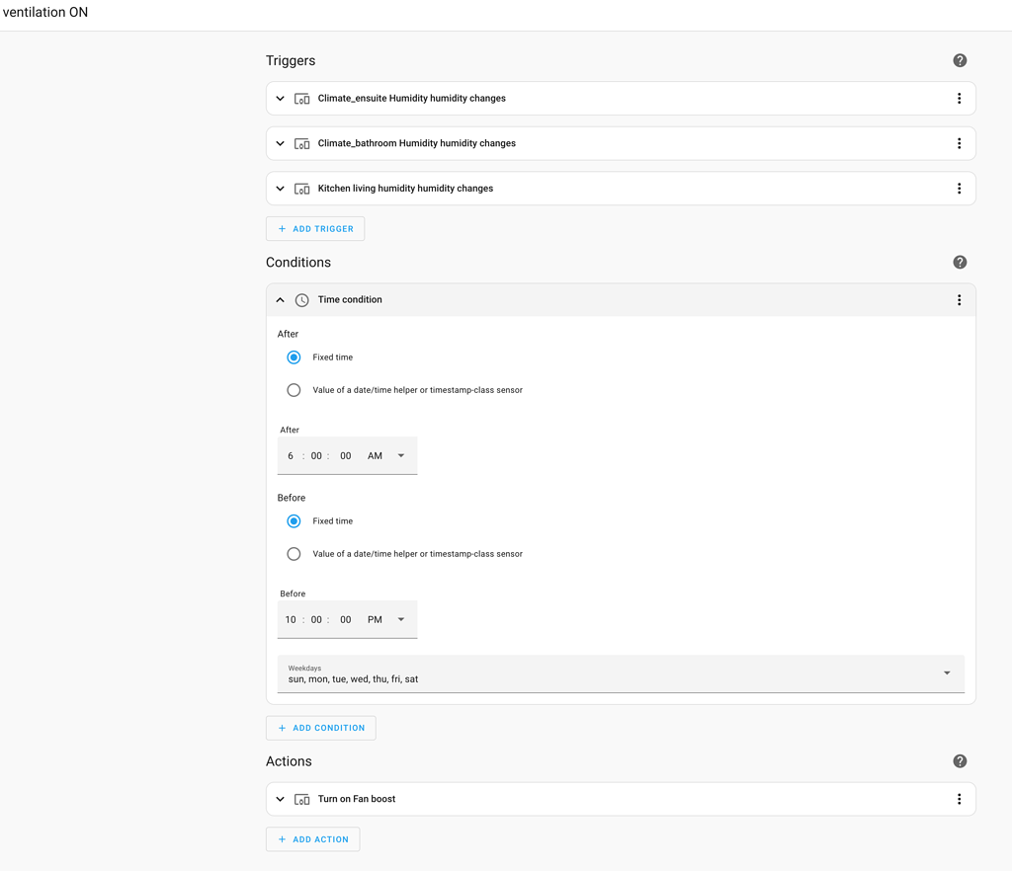Select Fixed time under the After section

(x=294, y=356)
